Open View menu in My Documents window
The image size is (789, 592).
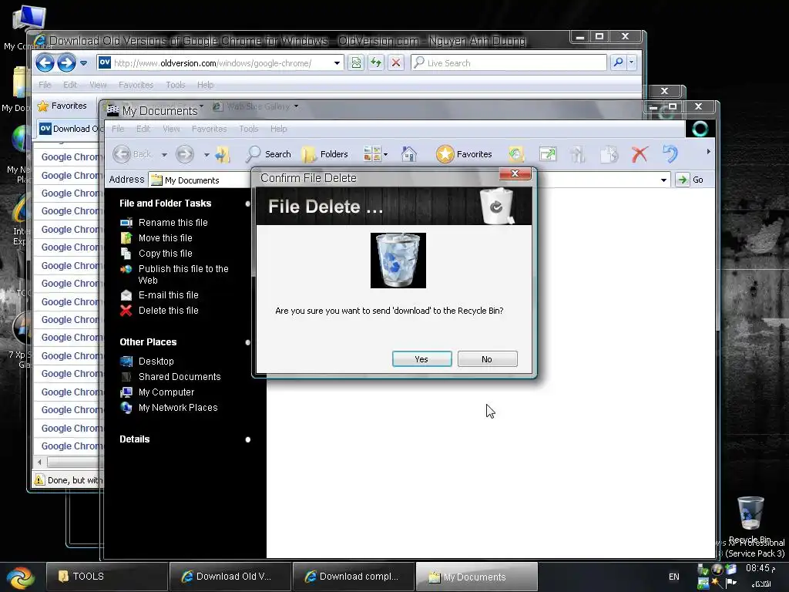[171, 129]
